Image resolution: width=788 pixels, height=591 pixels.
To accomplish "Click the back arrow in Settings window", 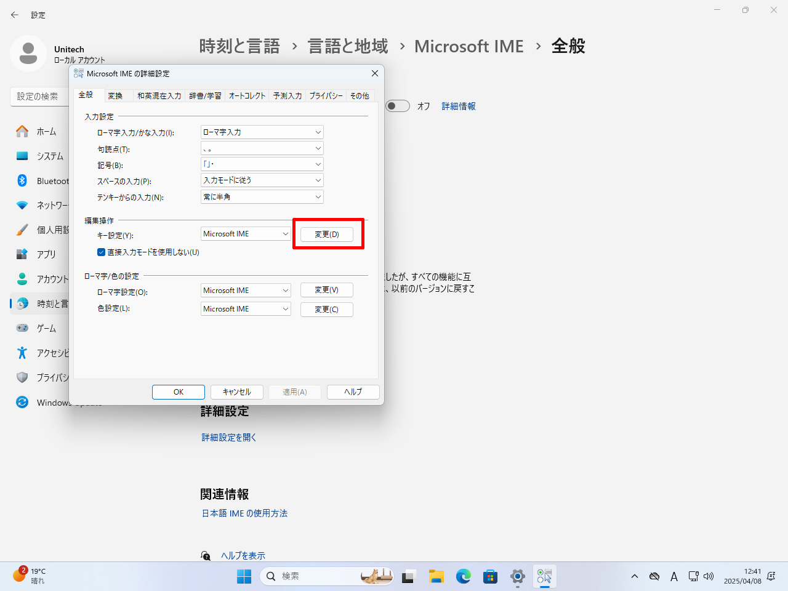I will tap(15, 15).
